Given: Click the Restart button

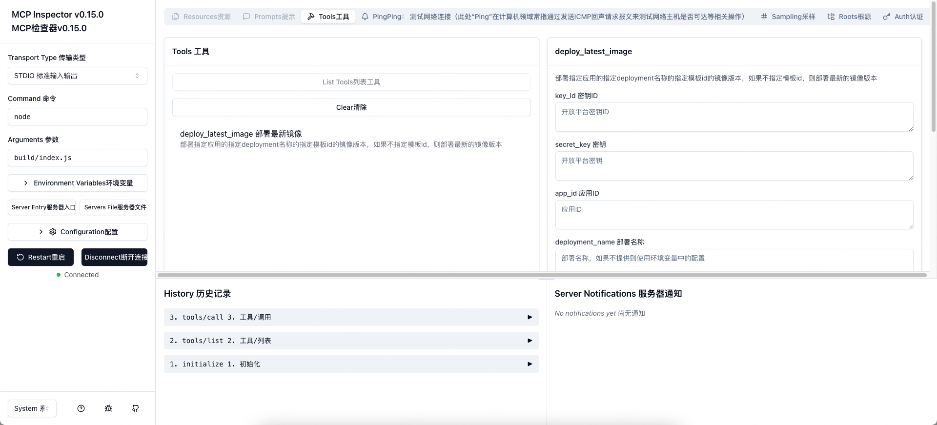Looking at the screenshot, I should click(x=41, y=257).
